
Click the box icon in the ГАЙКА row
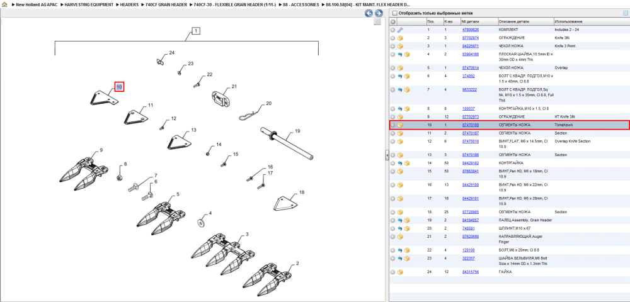tap(400, 272)
